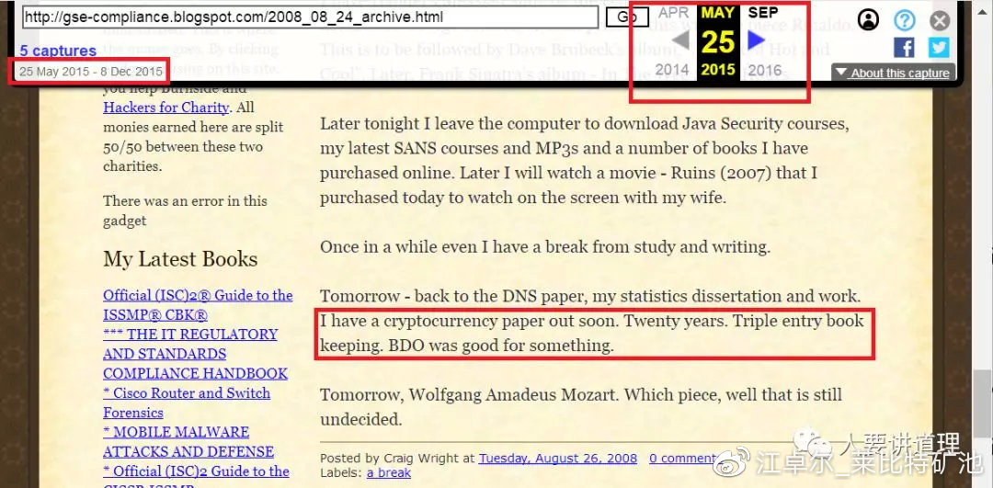Image resolution: width=993 pixels, height=488 pixels.
Task: Open Mobile Malware Attacks and Defense link
Action: point(188,442)
